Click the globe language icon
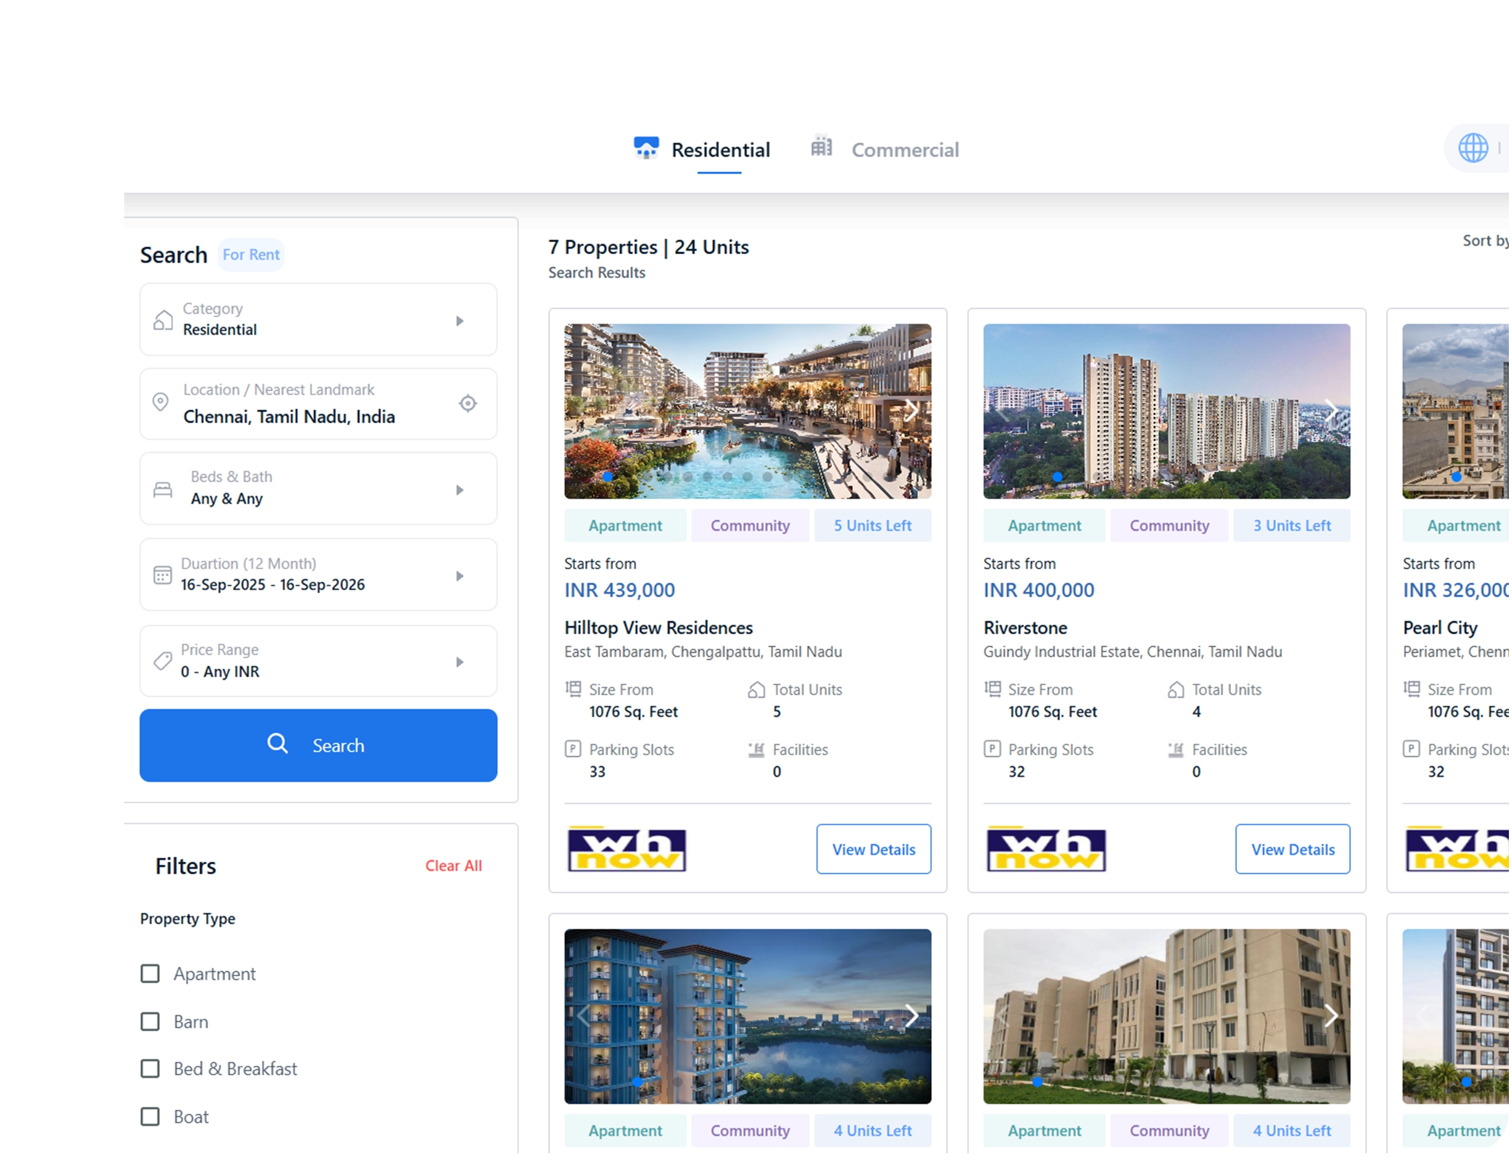The image size is (1512, 1167). coord(1473,147)
